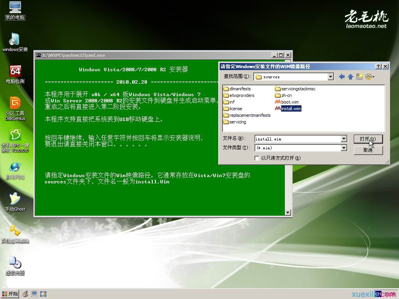Open the DiskGenius partition tool desktop icon

(x=15, y=103)
